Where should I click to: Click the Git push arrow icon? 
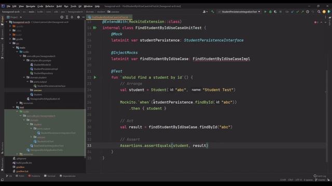coord(302,12)
